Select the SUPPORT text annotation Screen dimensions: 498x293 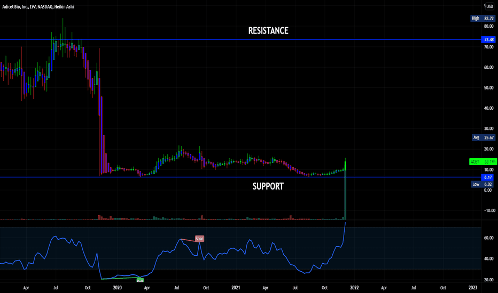(268, 186)
